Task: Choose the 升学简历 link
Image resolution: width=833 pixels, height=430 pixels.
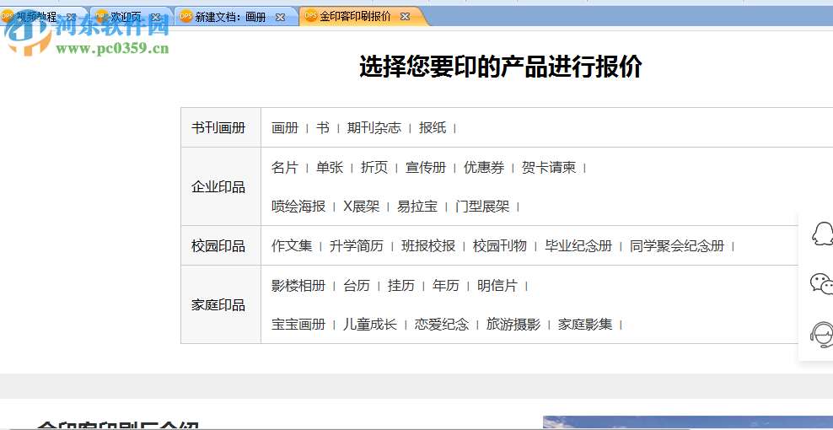Action: tap(357, 245)
